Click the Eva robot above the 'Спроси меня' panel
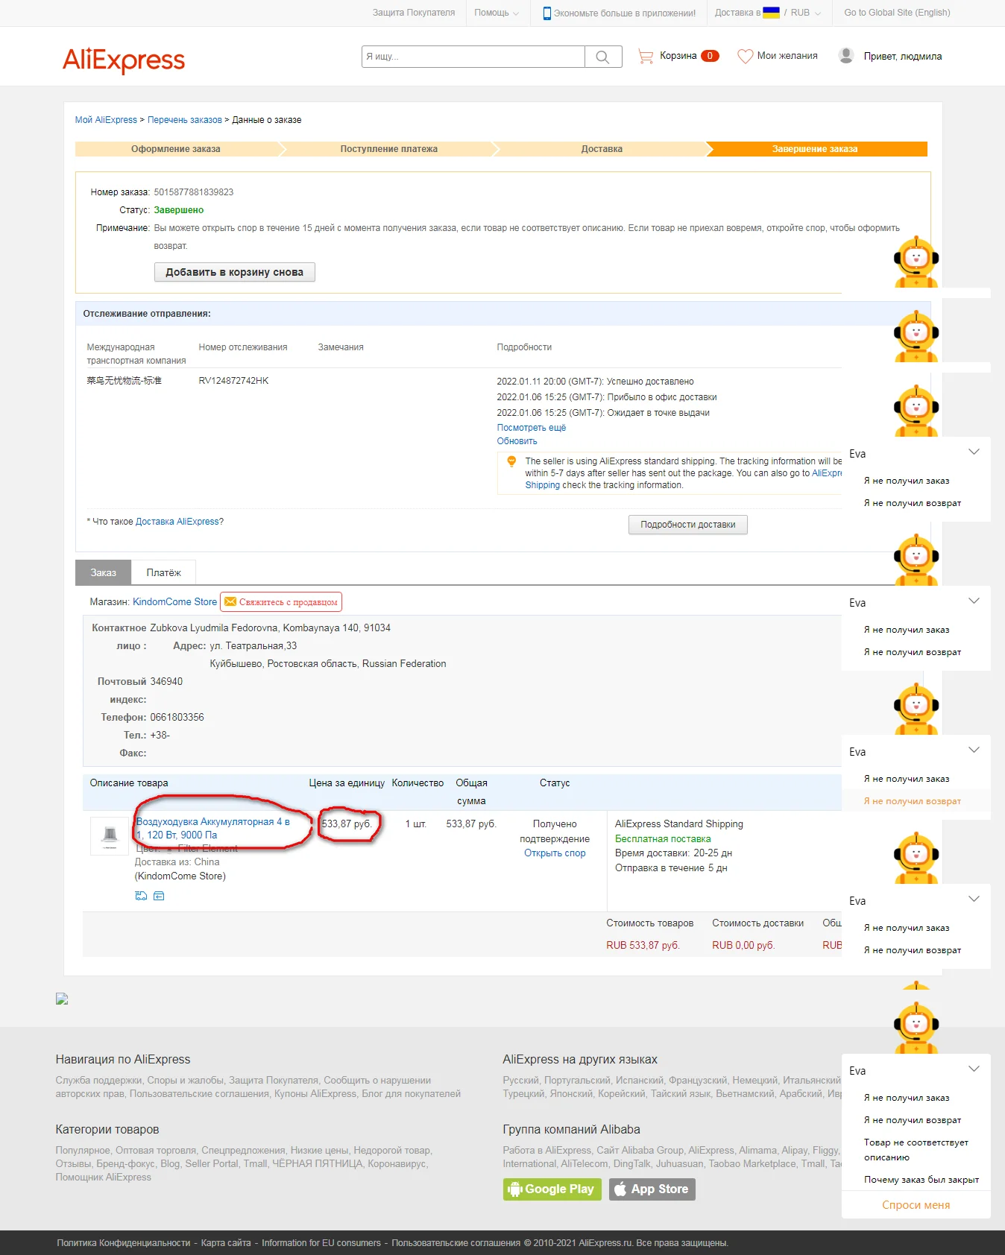Viewport: 1005px width, 1255px height. [x=916, y=1028]
